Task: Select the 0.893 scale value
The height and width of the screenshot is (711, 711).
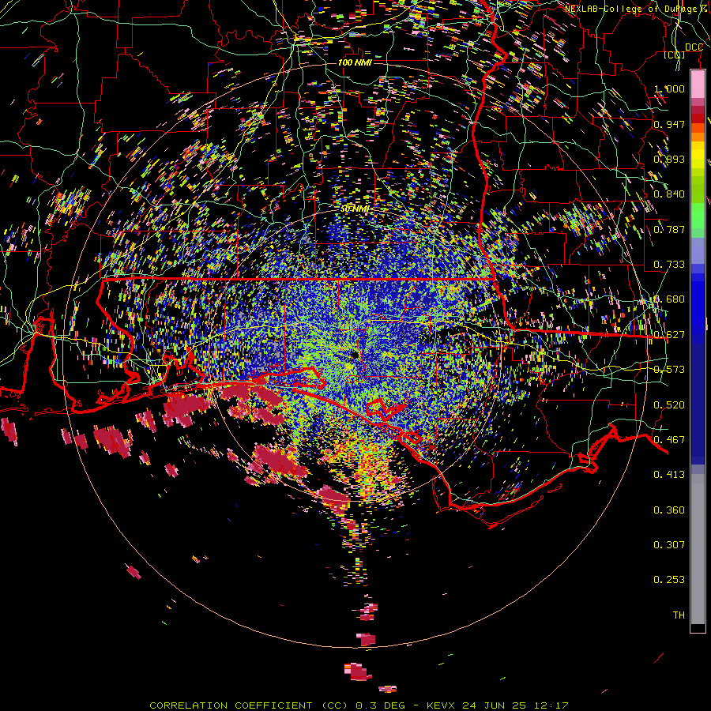Action: [x=669, y=159]
